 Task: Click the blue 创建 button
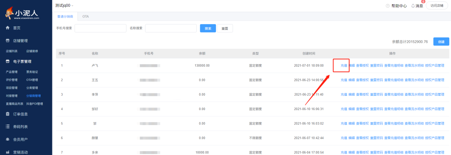click(x=441, y=42)
